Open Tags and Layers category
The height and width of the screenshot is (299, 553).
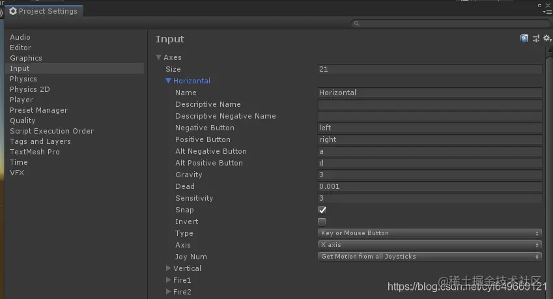tap(40, 141)
